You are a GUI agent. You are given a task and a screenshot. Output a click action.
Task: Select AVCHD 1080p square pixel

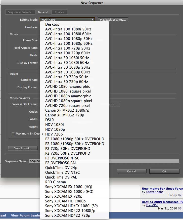(74, 101)
